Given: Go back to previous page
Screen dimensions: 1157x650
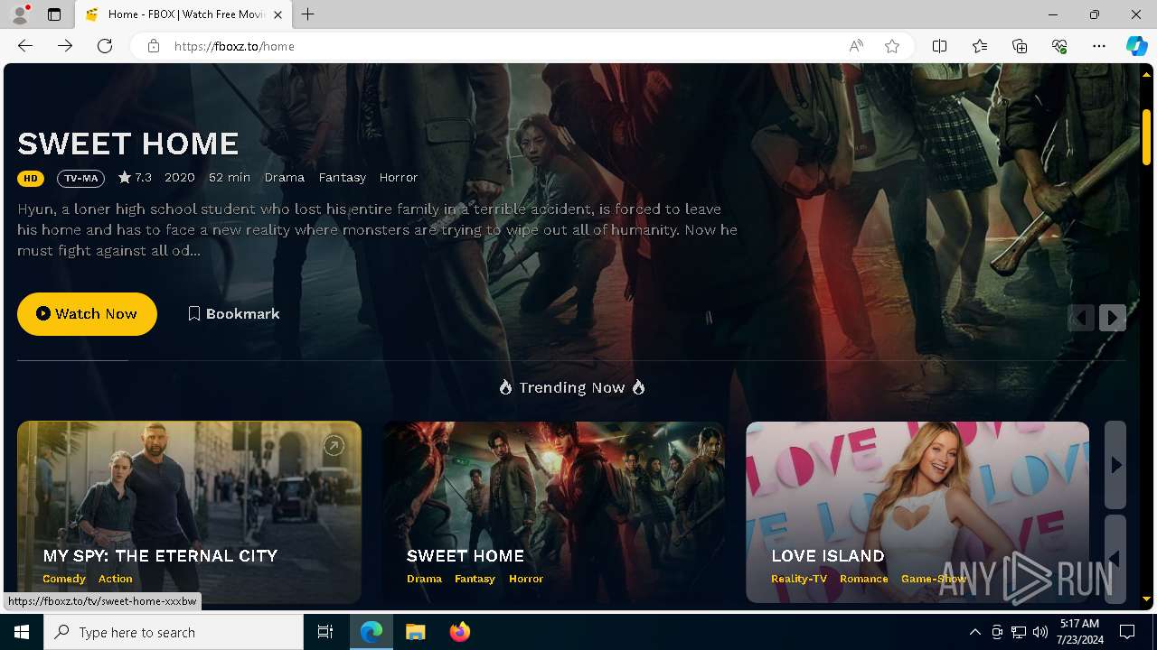Looking at the screenshot, I should (x=25, y=46).
